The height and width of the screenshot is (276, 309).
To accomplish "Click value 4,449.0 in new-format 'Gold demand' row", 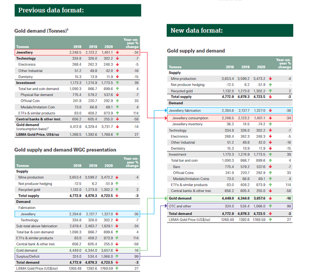I will tap(228, 198).
